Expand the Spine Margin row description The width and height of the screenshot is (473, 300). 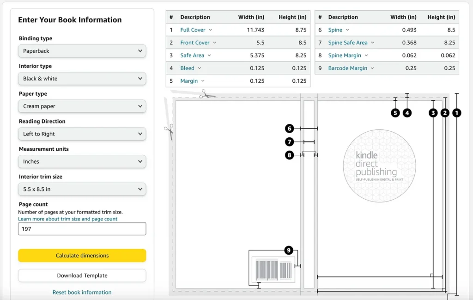tap(348, 55)
